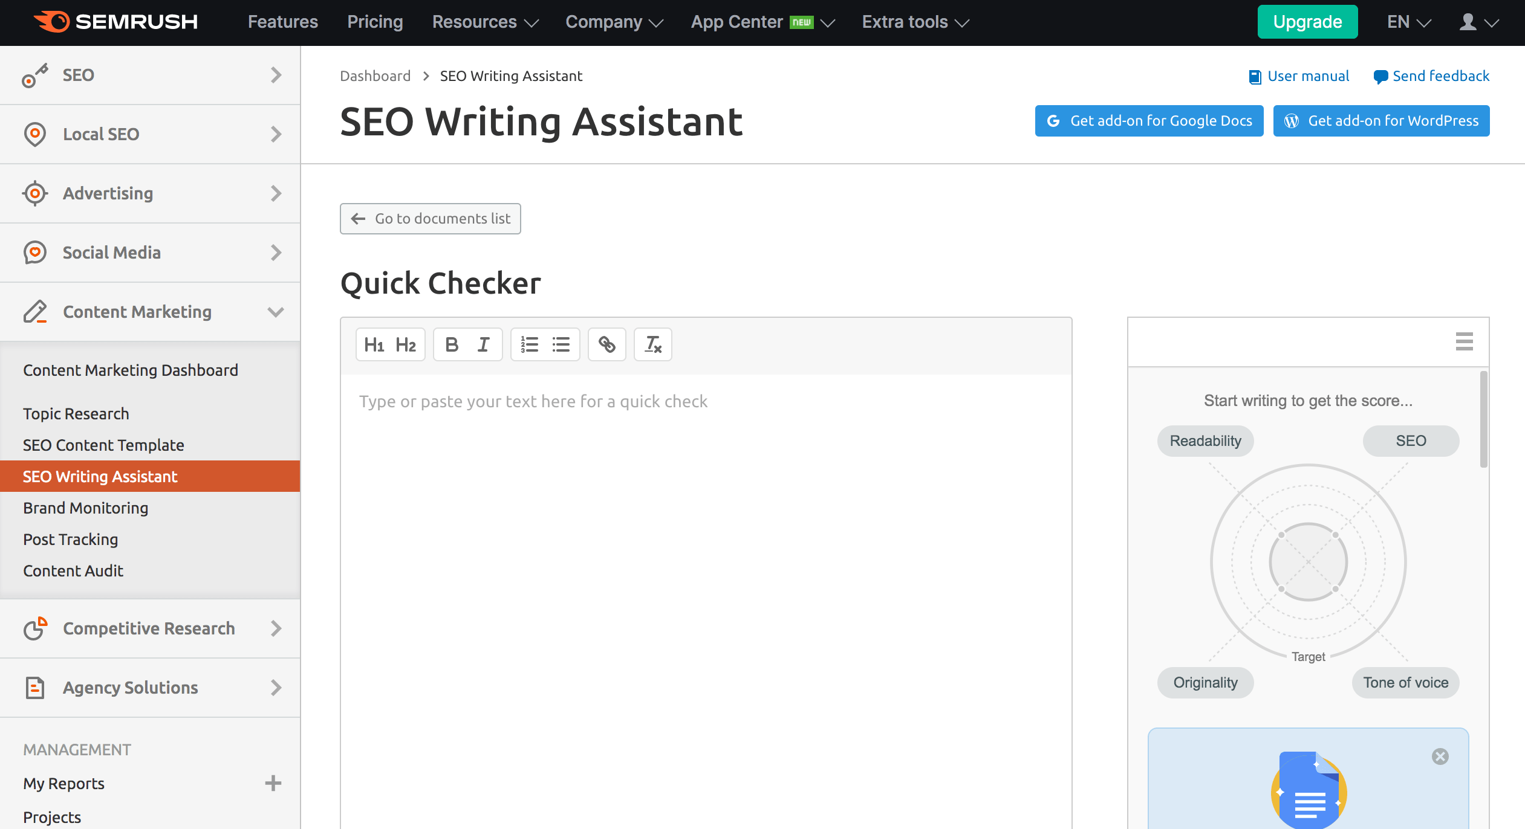1525x829 pixels.
Task: Open the user account menu
Action: [x=1478, y=22]
